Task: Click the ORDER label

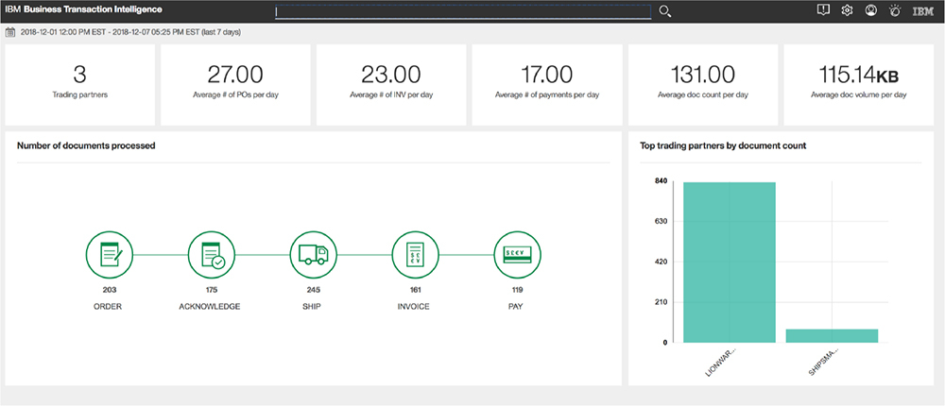Action: click(108, 307)
